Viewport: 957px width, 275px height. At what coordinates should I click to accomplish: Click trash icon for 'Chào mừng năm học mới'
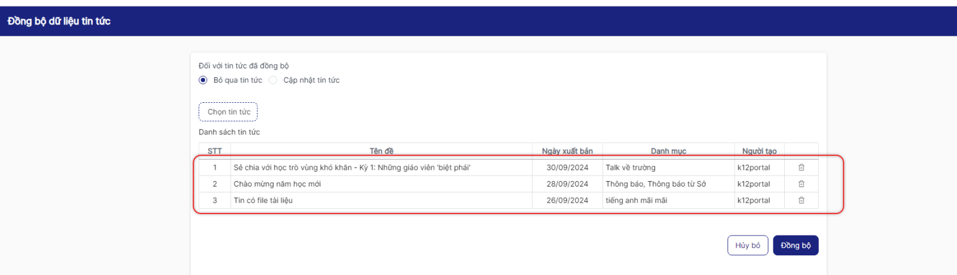coord(801,184)
